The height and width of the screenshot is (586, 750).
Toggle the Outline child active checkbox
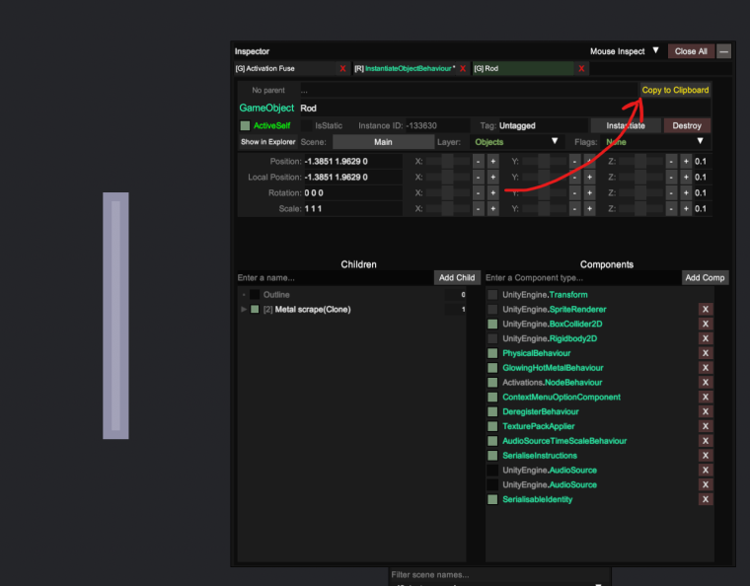(255, 294)
